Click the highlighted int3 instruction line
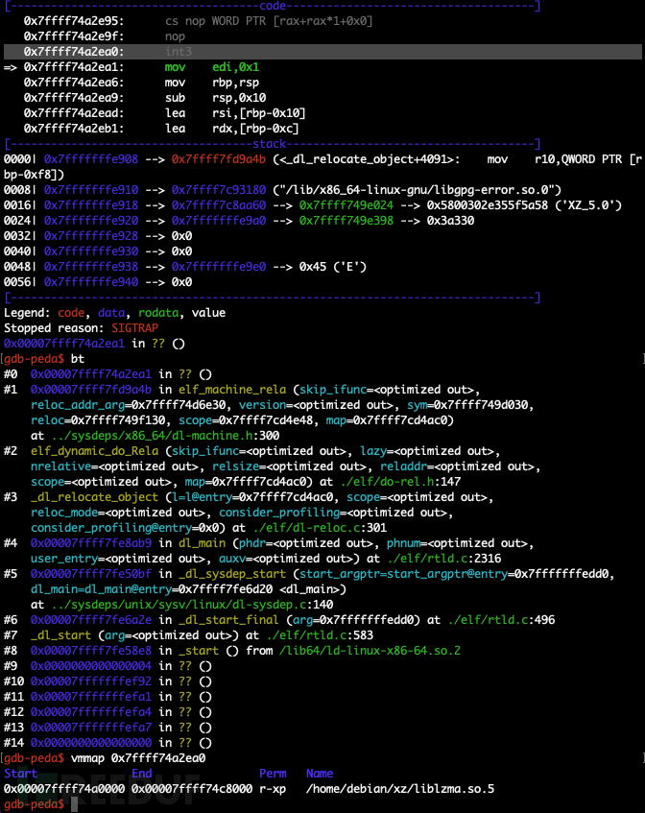 coord(322,52)
